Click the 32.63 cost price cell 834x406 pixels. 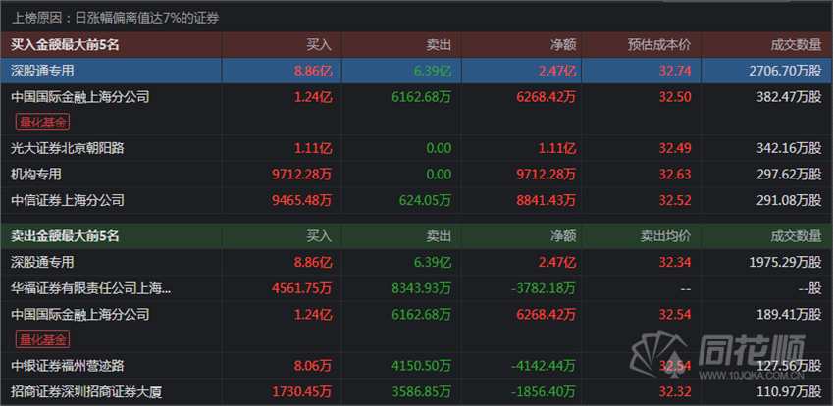675,175
